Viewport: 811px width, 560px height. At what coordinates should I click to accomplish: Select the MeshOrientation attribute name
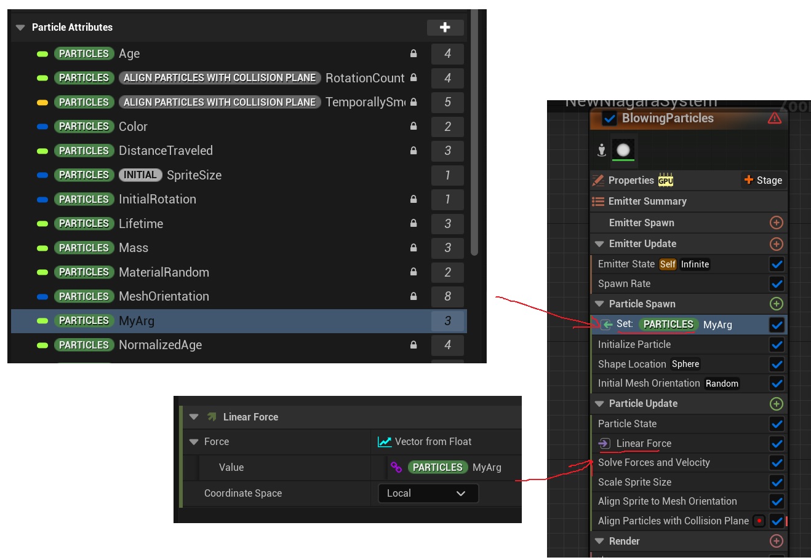pyautogui.click(x=164, y=296)
